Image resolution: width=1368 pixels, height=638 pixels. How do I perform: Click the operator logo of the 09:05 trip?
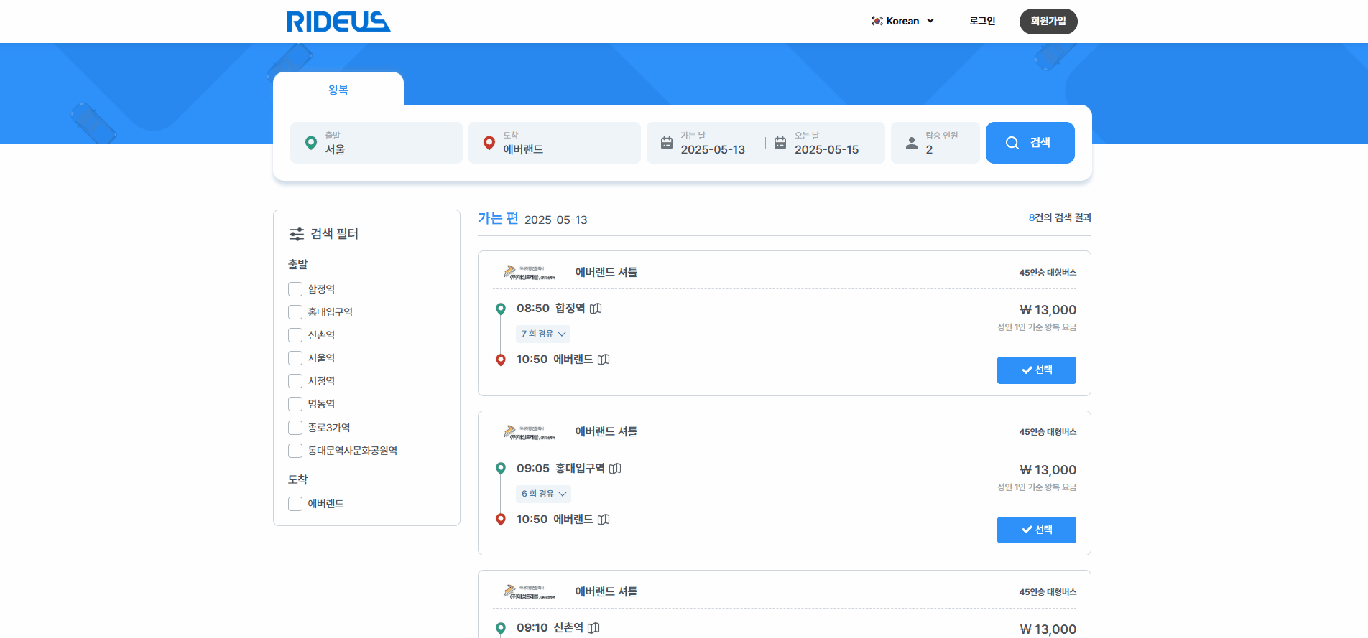pos(529,432)
